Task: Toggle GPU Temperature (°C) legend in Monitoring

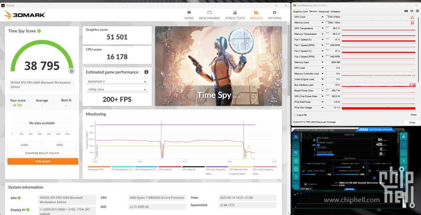Action: pos(146,168)
